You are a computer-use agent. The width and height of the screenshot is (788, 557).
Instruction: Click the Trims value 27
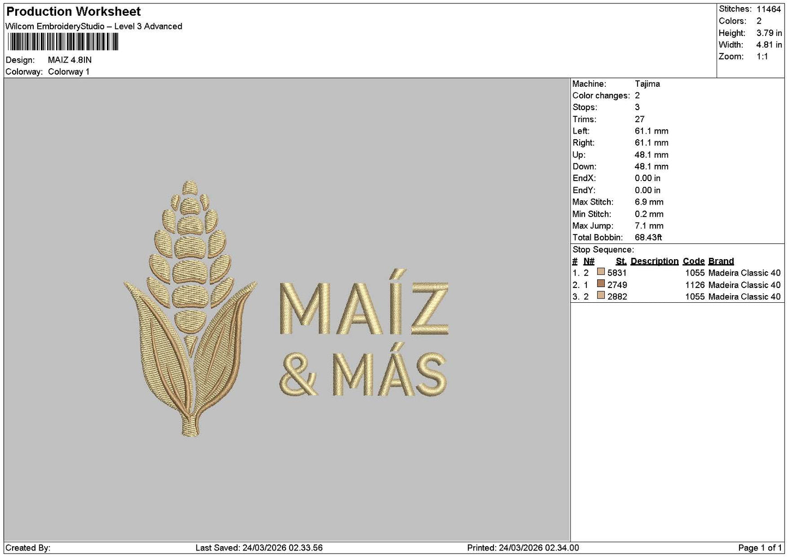640,119
